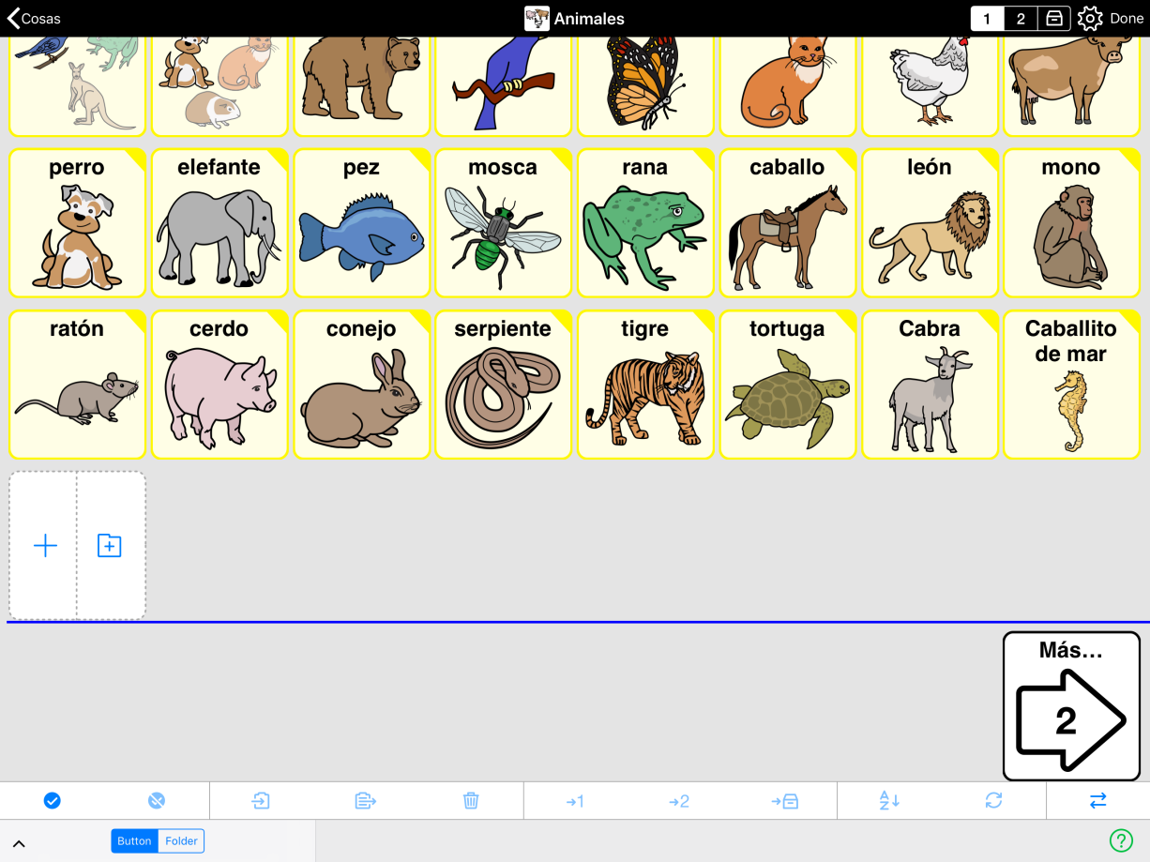Select the perro dog button
The width and height of the screenshot is (1150, 862).
tap(77, 223)
